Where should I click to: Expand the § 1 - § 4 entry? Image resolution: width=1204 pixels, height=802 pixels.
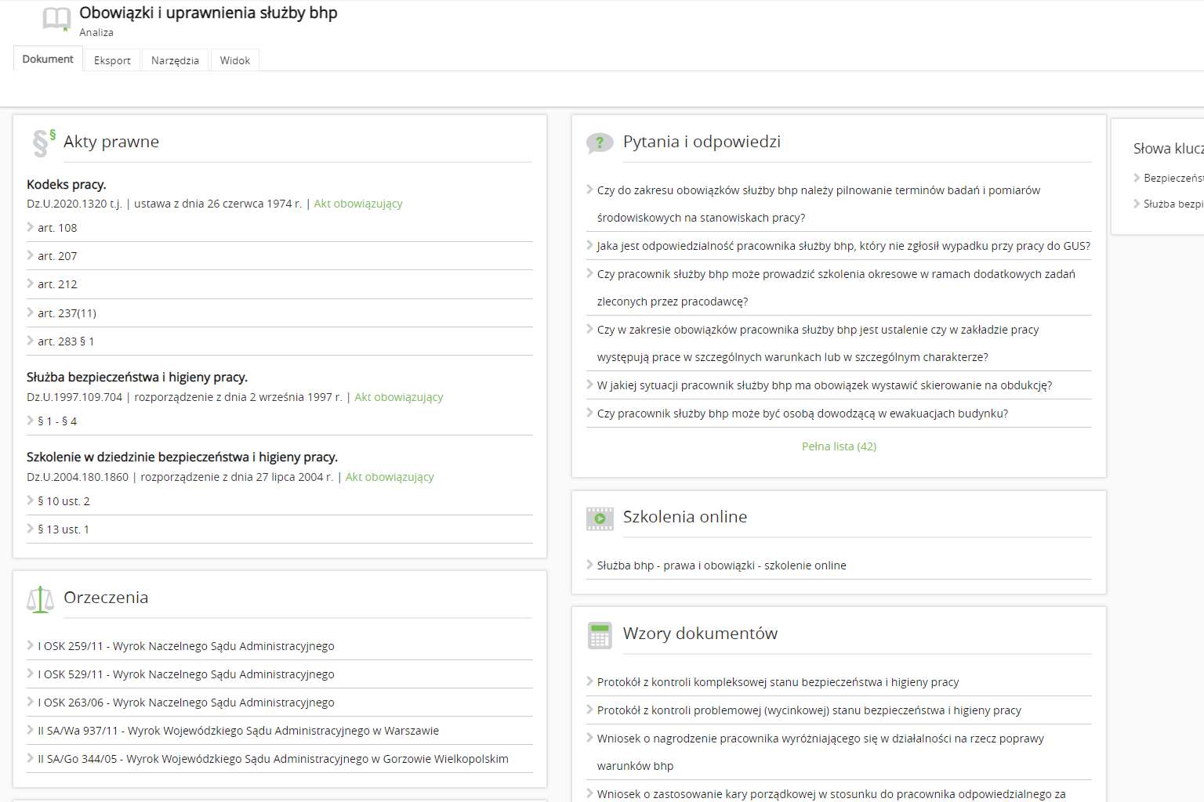click(x=57, y=421)
